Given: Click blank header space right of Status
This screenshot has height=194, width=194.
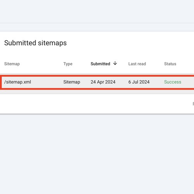Looking at the screenshot, I should click(x=185, y=64).
